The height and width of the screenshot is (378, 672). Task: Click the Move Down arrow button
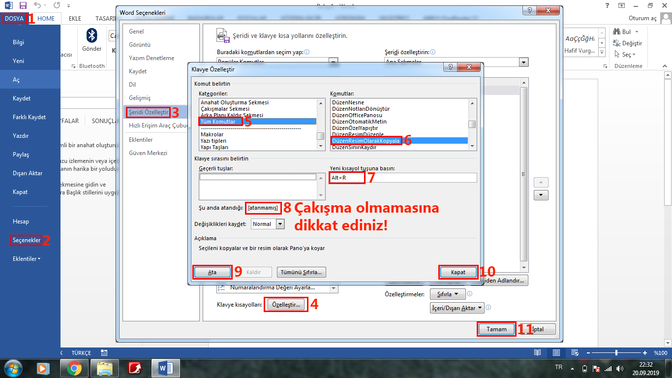541,195
